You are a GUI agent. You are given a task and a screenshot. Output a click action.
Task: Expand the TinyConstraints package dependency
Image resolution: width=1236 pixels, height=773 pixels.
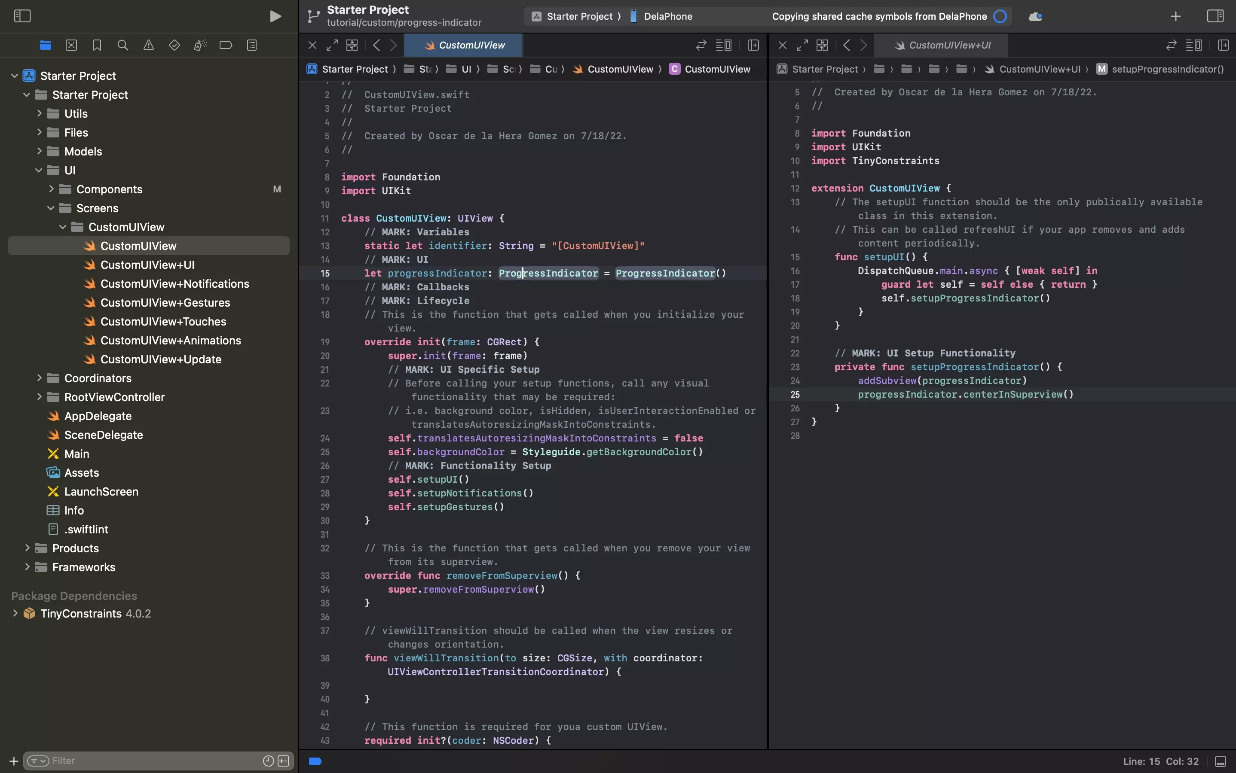click(x=15, y=614)
